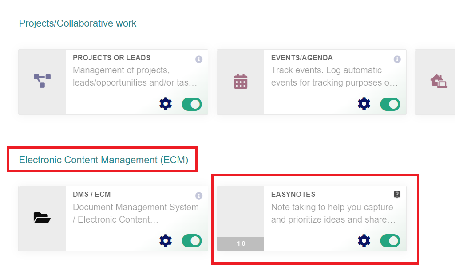Click the open folder icon of DMS / ECM

(x=42, y=218)
